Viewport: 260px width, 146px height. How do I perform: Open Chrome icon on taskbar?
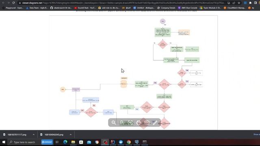pyautogui.click(x=129, y=142)
